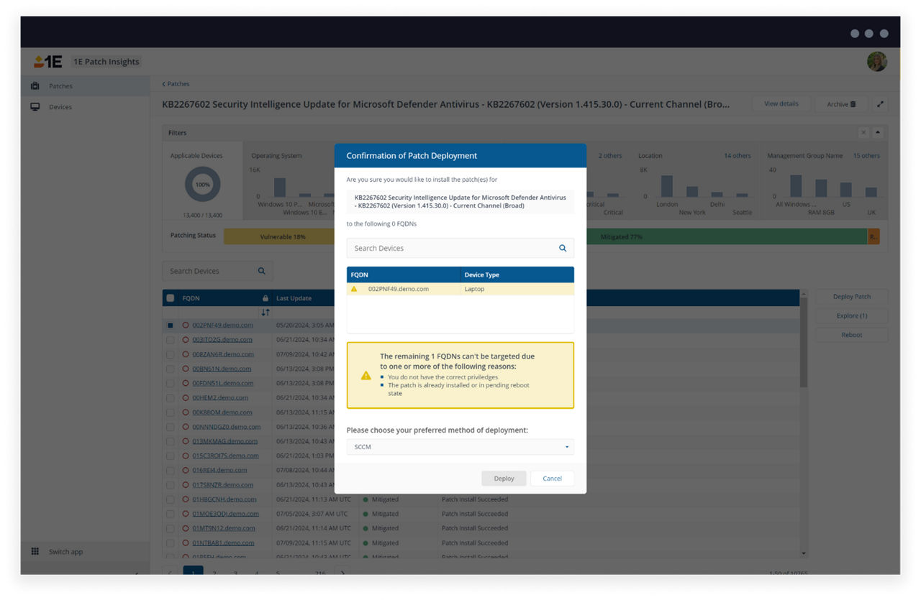
Task: Go back via Patches breadcrumb chevron
Action: 163,84
